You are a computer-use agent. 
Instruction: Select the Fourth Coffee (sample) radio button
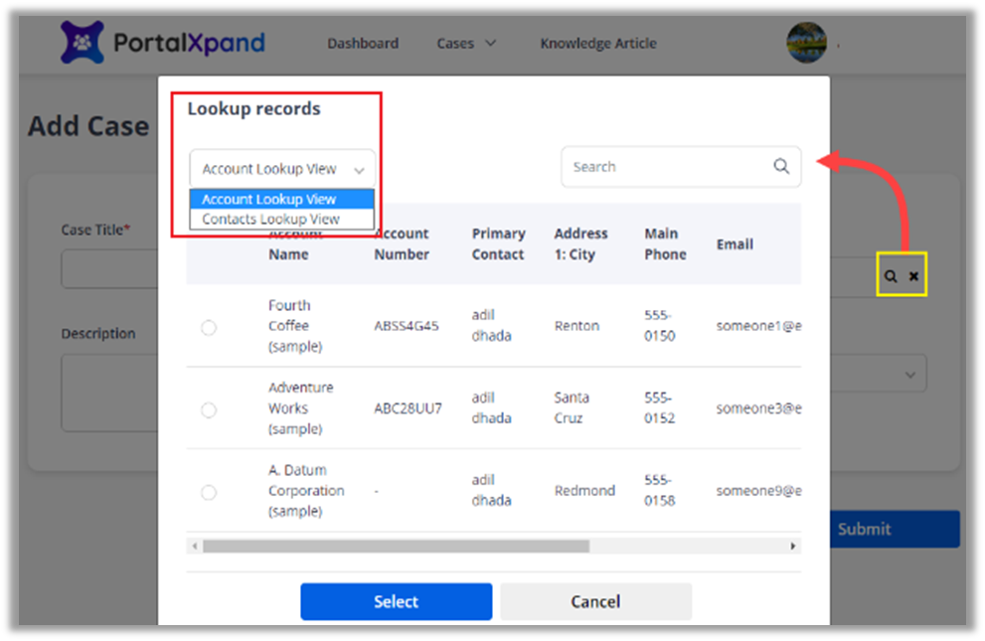pyautogui.click(x=209, y=327)
